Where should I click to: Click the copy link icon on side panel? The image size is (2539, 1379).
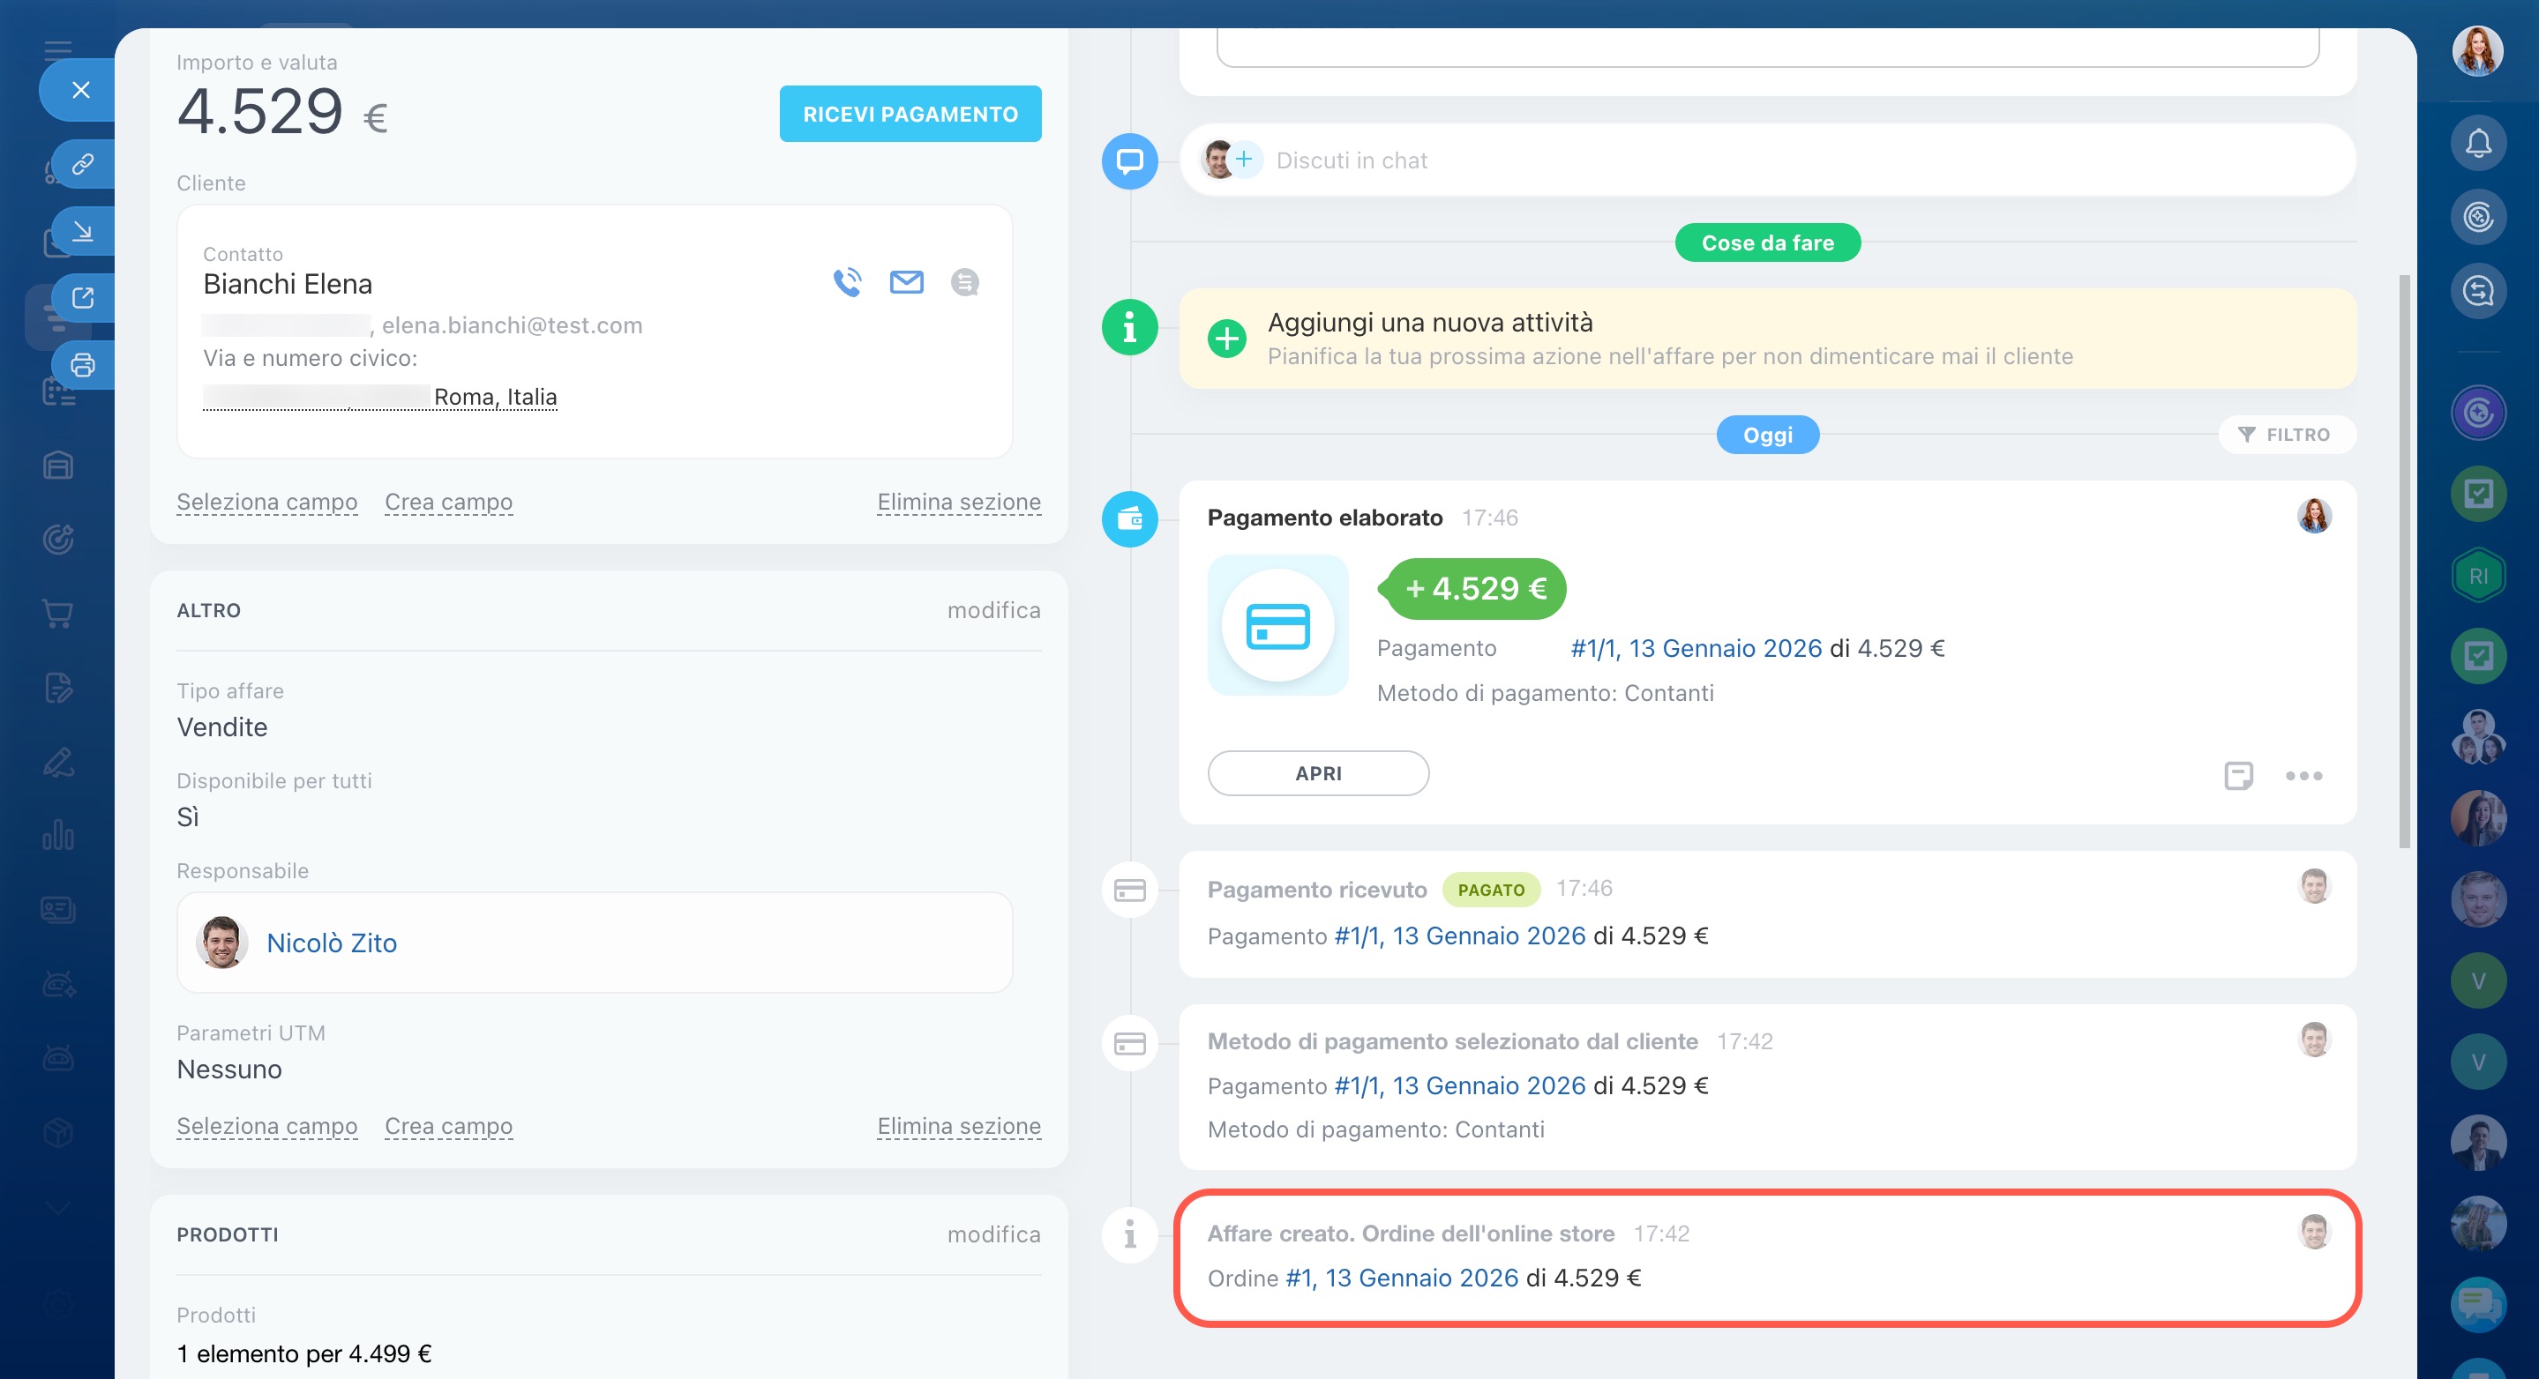click(x=83, y=163)
